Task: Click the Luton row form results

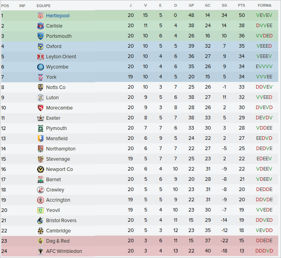Action: 264,98
